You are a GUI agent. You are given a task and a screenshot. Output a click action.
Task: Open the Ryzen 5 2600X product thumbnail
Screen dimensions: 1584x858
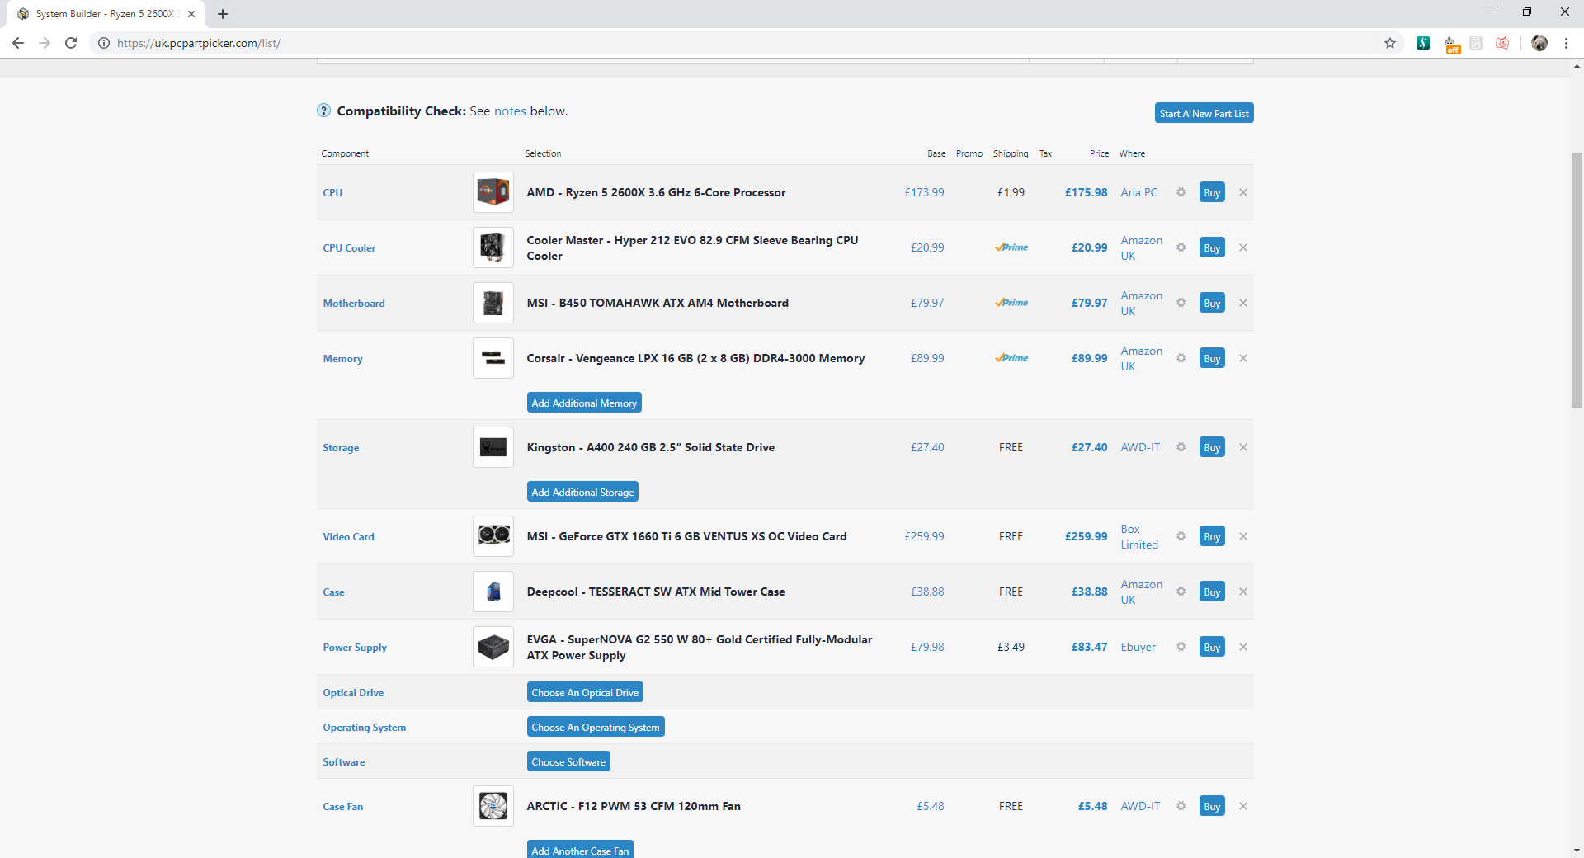pyautogui.click(x=493, y=192)
